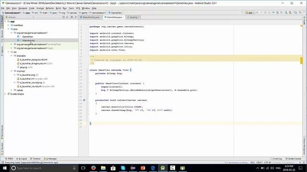This screenshot has height=172, width=307.
Task: Open the File menu
Action: (3, 8)
